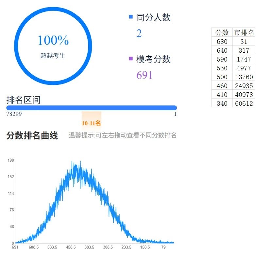
Task: Click the blue square beside 同分人数
Action: [131, 17]
